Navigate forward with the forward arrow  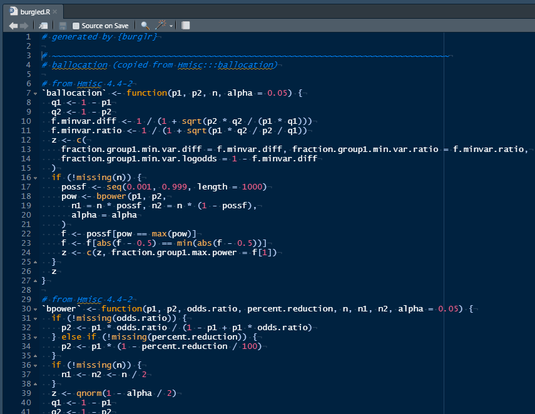point(24,26)
